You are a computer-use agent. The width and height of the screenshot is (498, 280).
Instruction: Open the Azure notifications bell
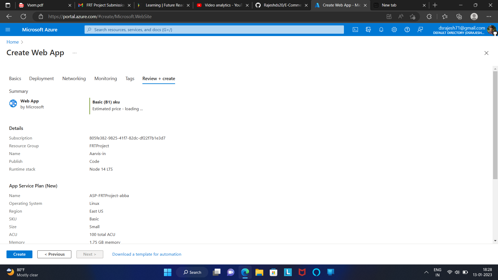click(381, 30)
